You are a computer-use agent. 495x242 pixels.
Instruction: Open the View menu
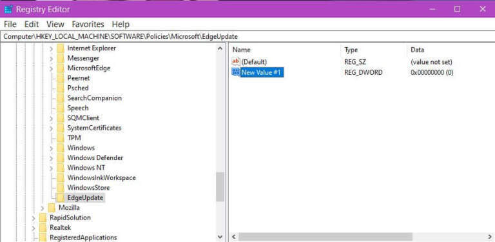pyautogui.click(x=55, y=25)
